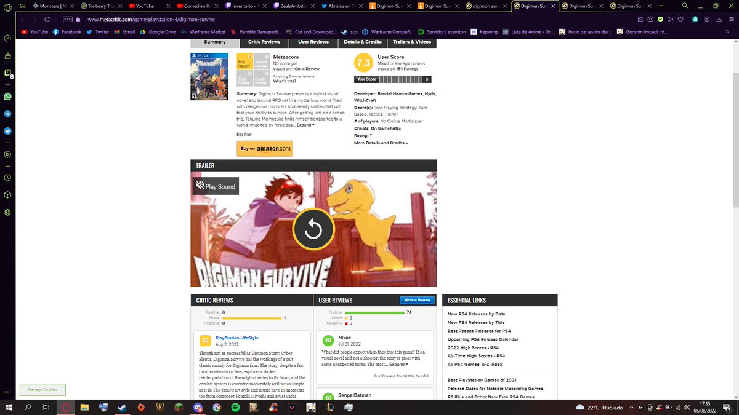
Task: Click the Buy on Amazon button
Action: [265, 148]
